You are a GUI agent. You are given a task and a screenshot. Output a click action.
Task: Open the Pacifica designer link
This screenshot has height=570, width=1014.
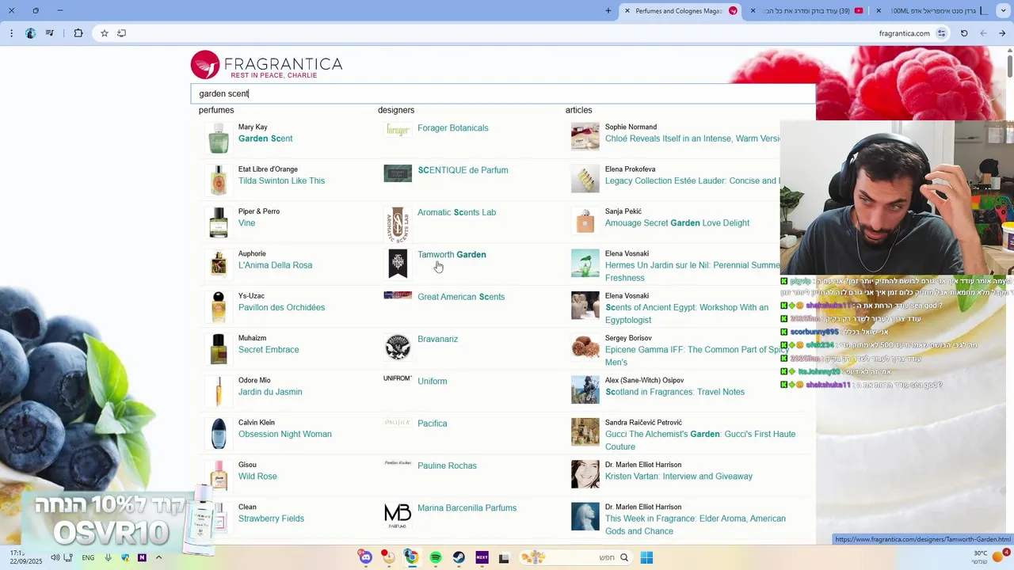point(432,424)
